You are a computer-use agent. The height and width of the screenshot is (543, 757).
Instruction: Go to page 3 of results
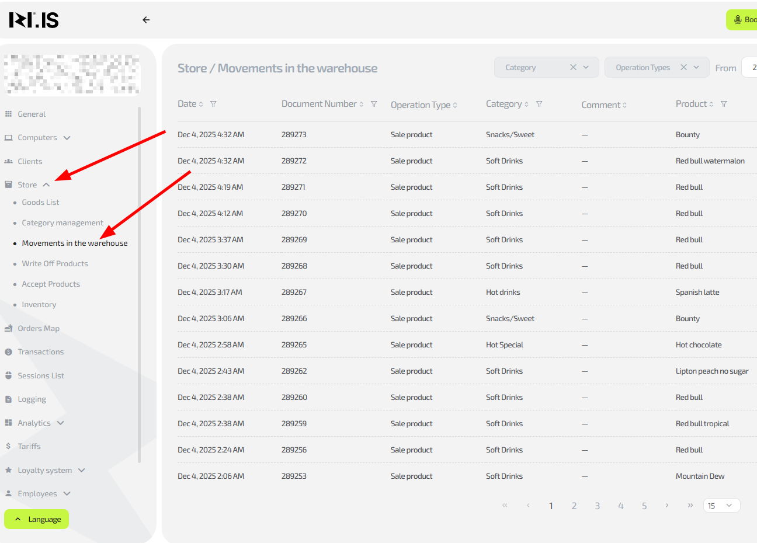point(597,506)
